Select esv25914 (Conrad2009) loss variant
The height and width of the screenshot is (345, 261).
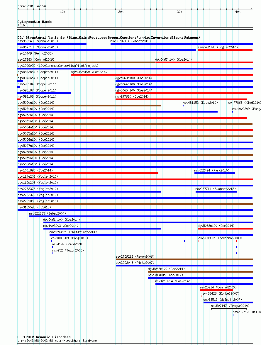(x=216, y=290)
